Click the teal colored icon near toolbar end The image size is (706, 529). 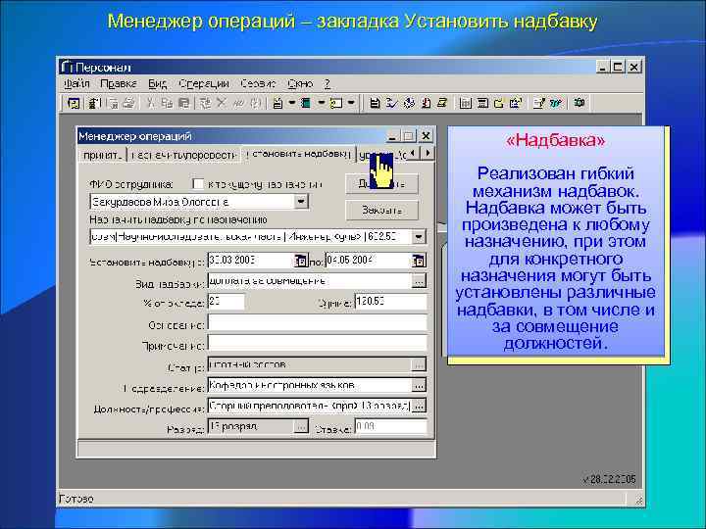556,104
